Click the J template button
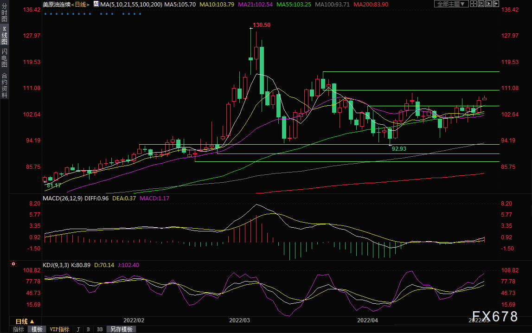The height and width of the screenshot is (333, 532). point(78,329)
